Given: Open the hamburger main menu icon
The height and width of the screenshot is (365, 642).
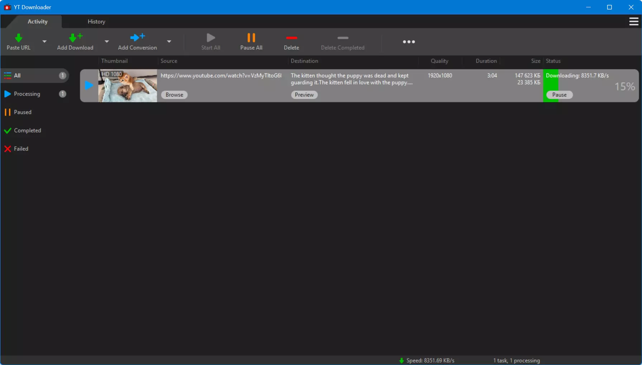Looking at the screenshot, I should point(633,21).
